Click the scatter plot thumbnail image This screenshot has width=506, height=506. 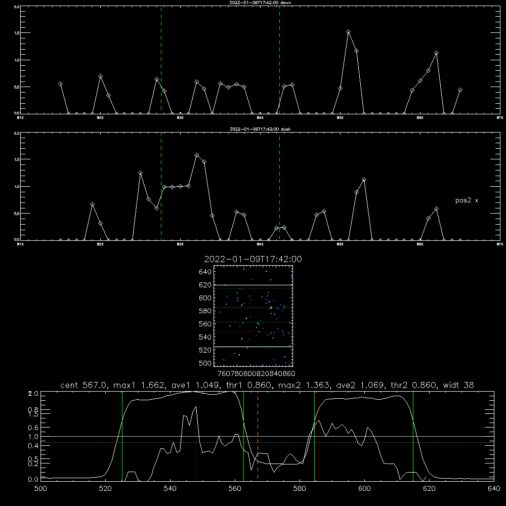253,316
